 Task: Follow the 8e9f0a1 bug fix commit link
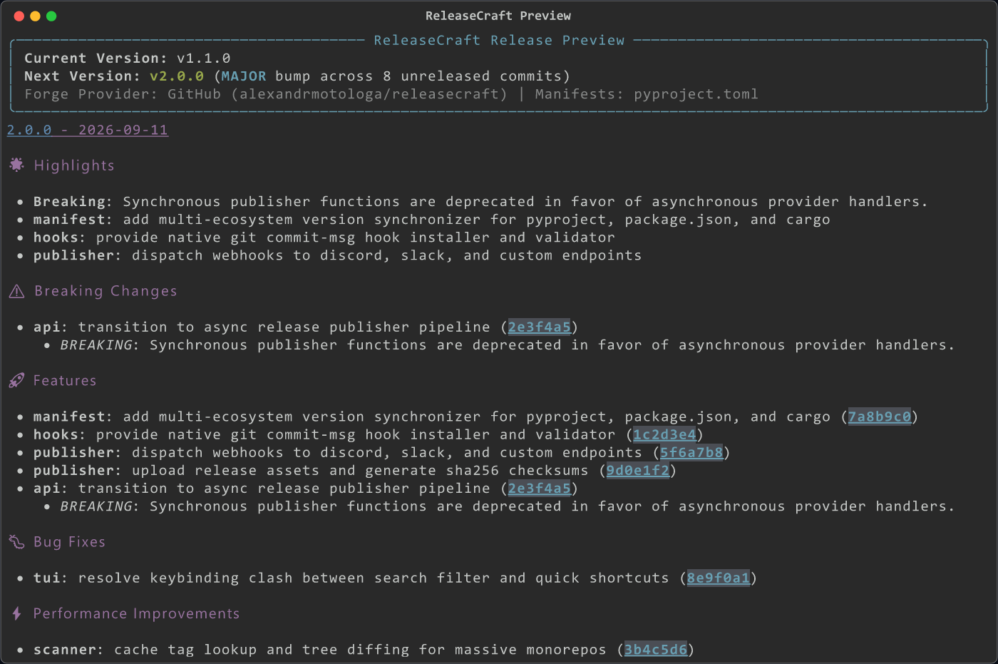pos(719,578)
